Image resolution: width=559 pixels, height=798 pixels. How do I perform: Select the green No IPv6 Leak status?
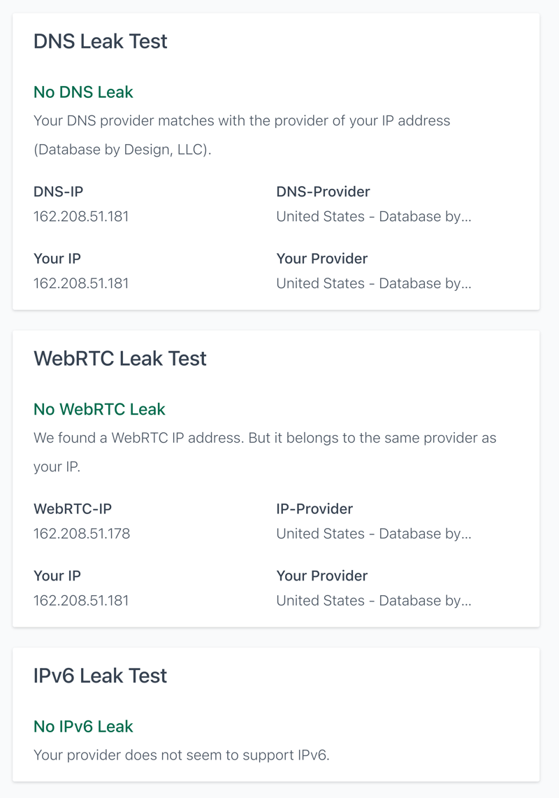(83, 727)
